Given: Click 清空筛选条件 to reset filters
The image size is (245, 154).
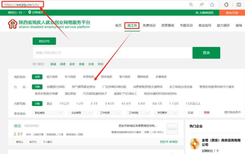Looking at the screenshot, I should tap(232, 112).
